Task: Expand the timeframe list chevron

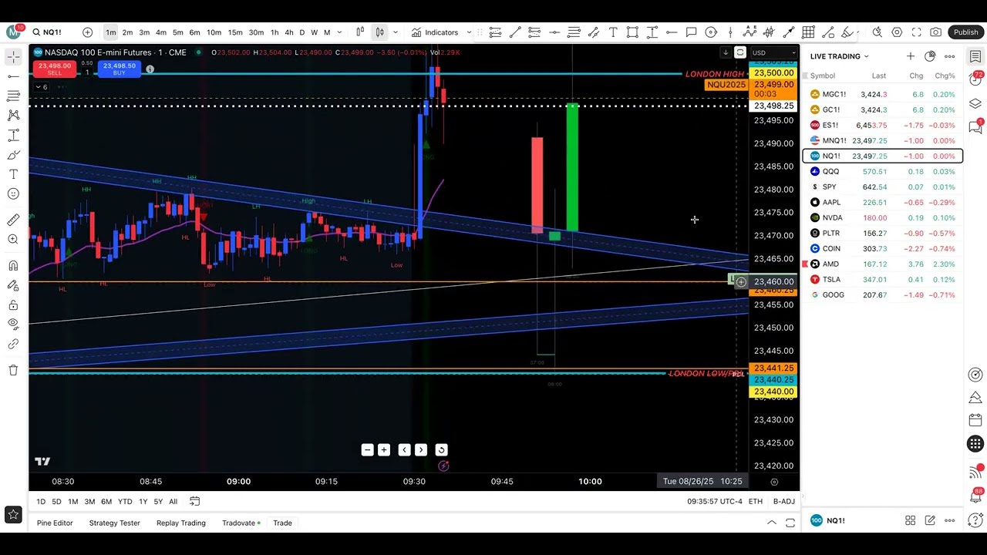Action: 339,32
